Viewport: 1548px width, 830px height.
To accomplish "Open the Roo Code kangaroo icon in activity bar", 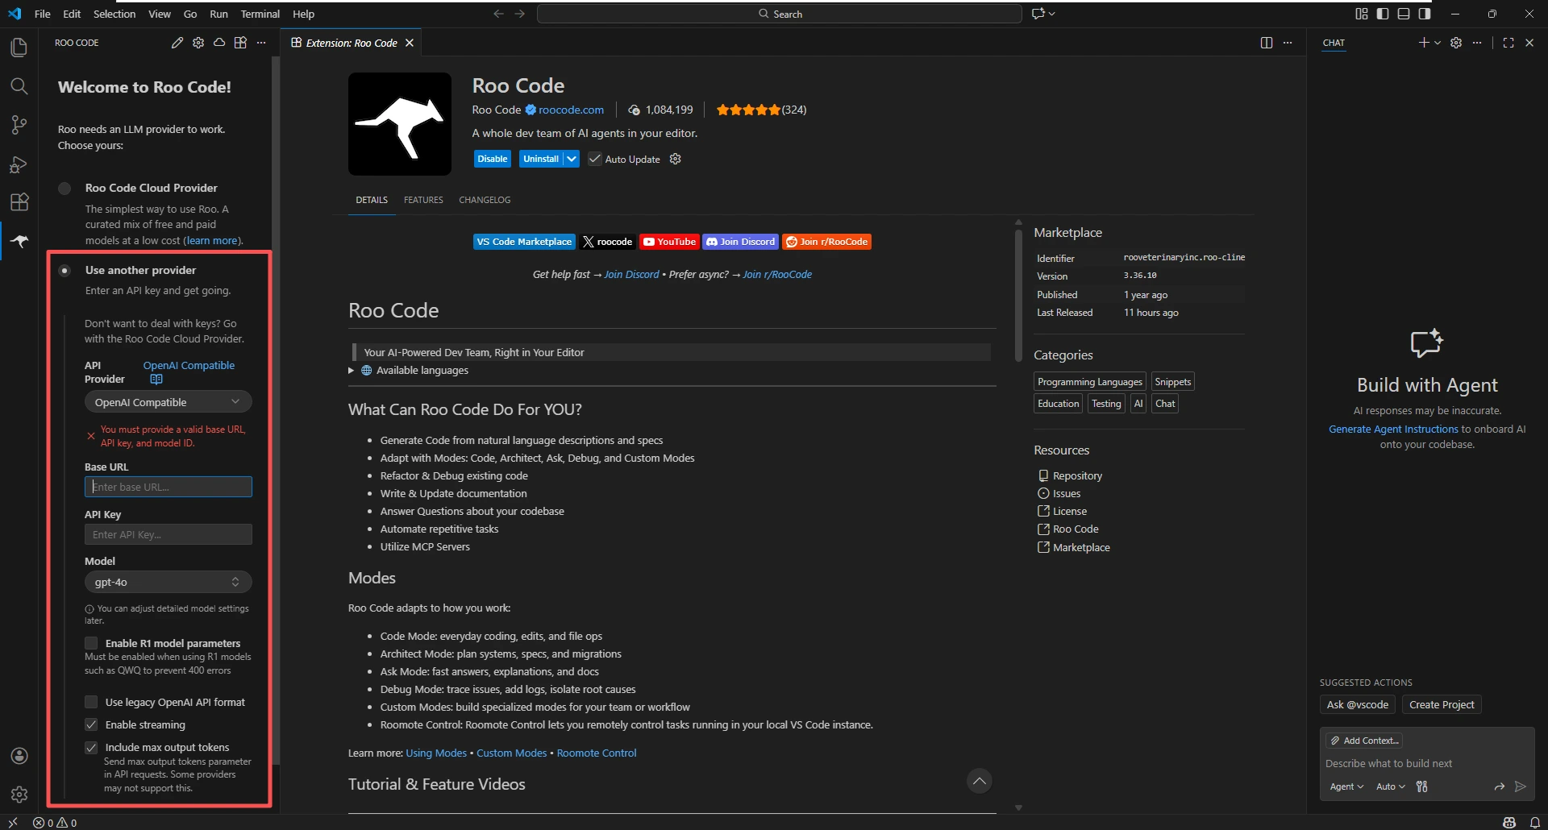I will (x=19, y=241).
